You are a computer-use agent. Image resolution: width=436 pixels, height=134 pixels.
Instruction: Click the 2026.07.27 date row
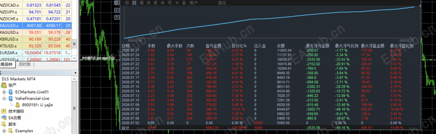tap(271, 50)
